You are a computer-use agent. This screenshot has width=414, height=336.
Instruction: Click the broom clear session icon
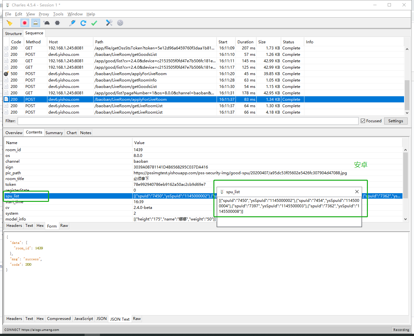pyautogui.click(x=9, y=23)
